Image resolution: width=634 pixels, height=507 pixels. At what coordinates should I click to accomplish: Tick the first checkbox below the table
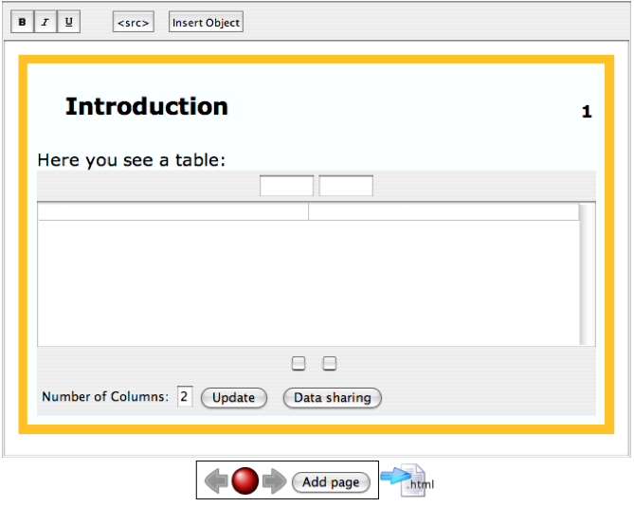[299, 363]
